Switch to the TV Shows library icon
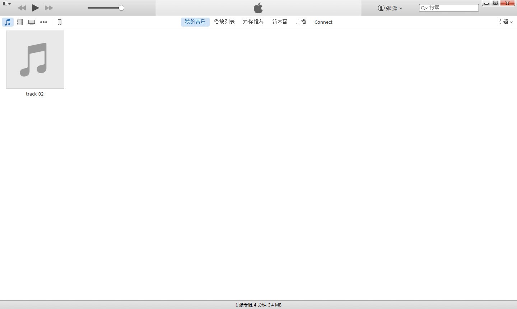Screen dimensions: 517x309 32,22
